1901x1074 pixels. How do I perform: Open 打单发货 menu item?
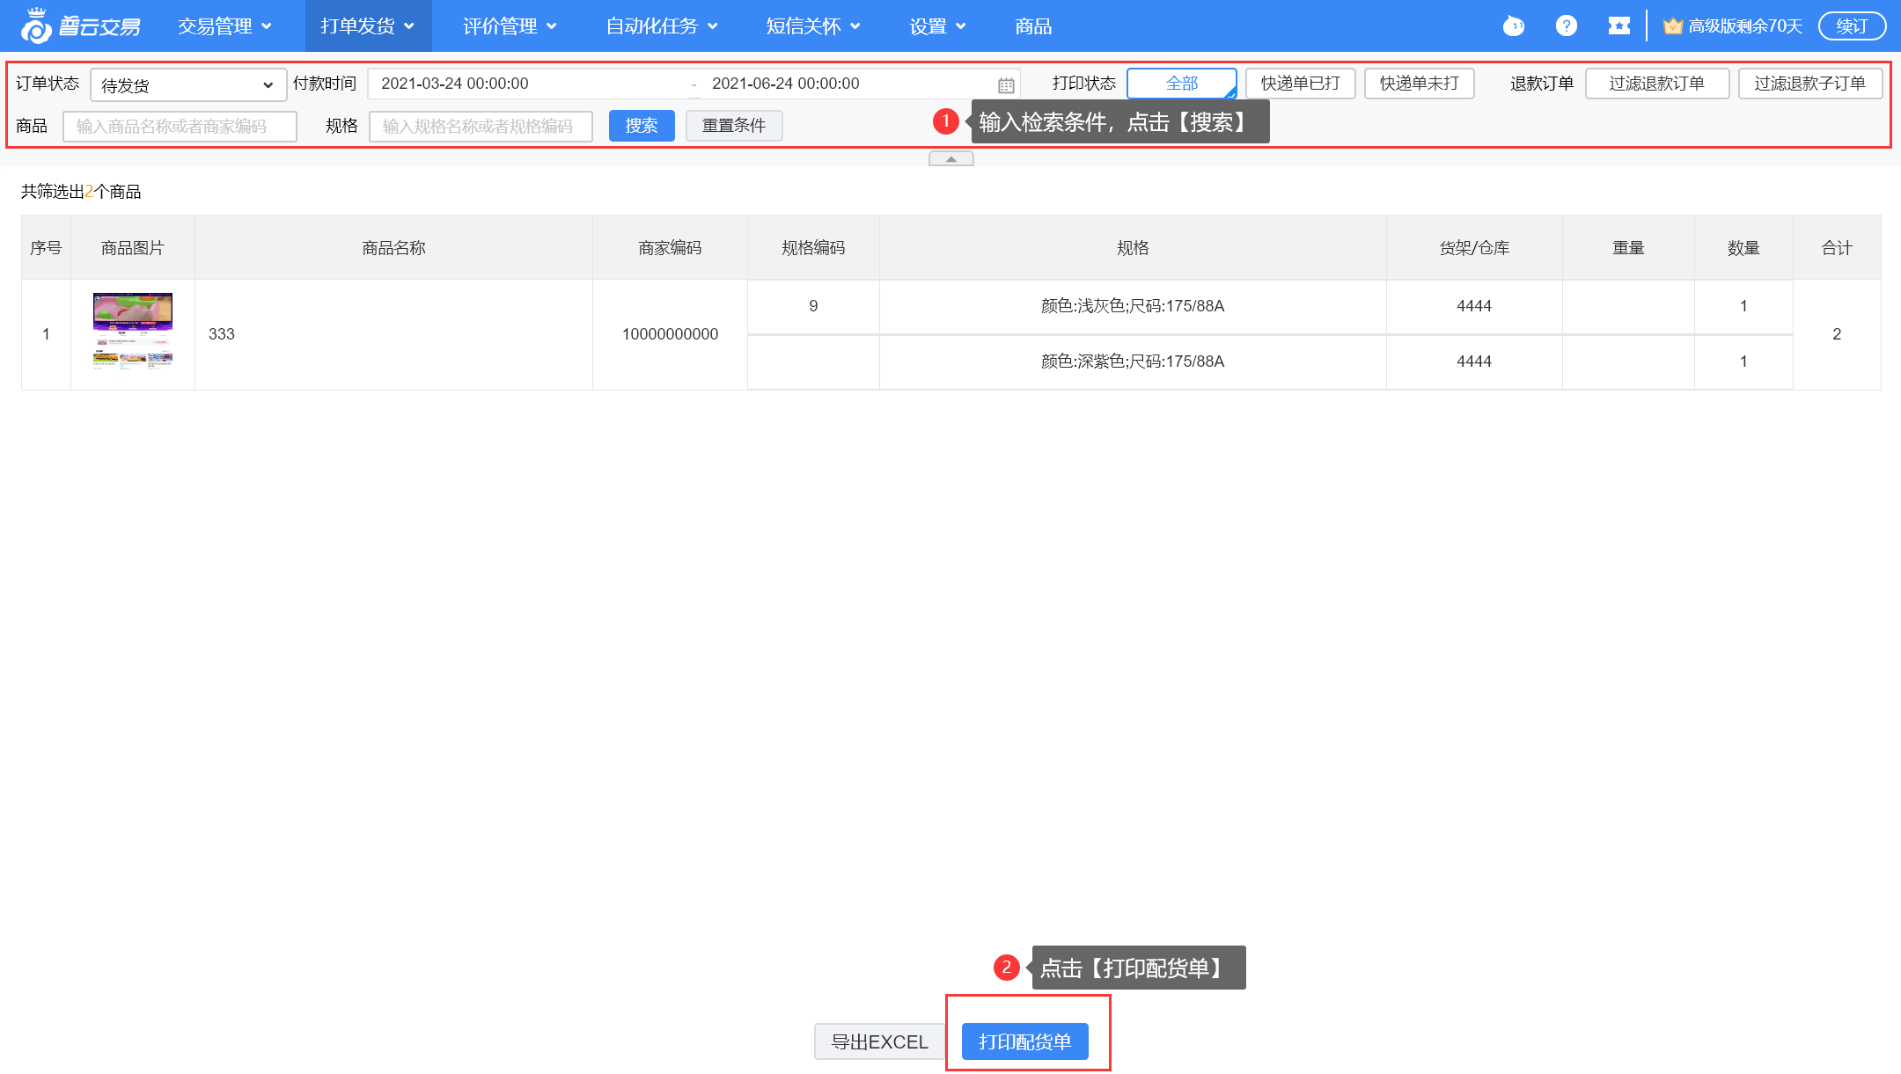[x=367, y=26]
